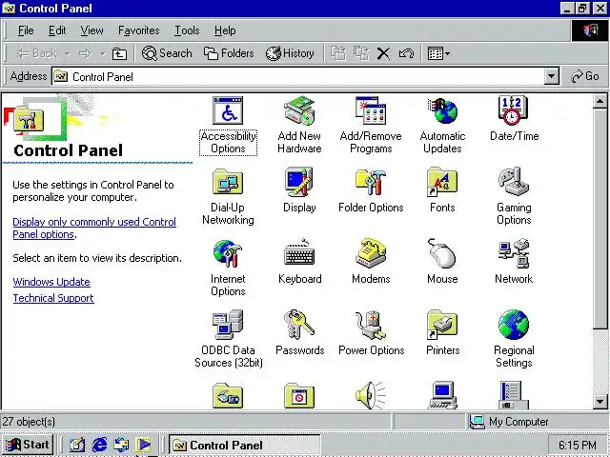Select Add/Remove Programs icon
The height and width of the screenshot is (457, 610).
[371, 110]
